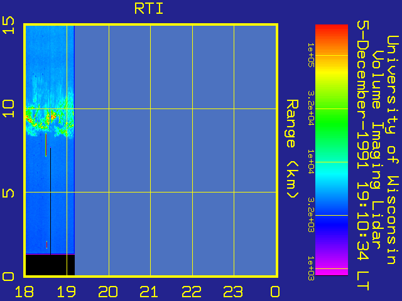Click the 21 hour time axis label
This screenshot has width=402, height=301.
click(x=149, y=292)
